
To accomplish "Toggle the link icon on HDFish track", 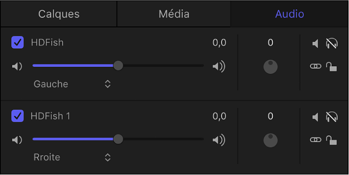I will point(316,66).
